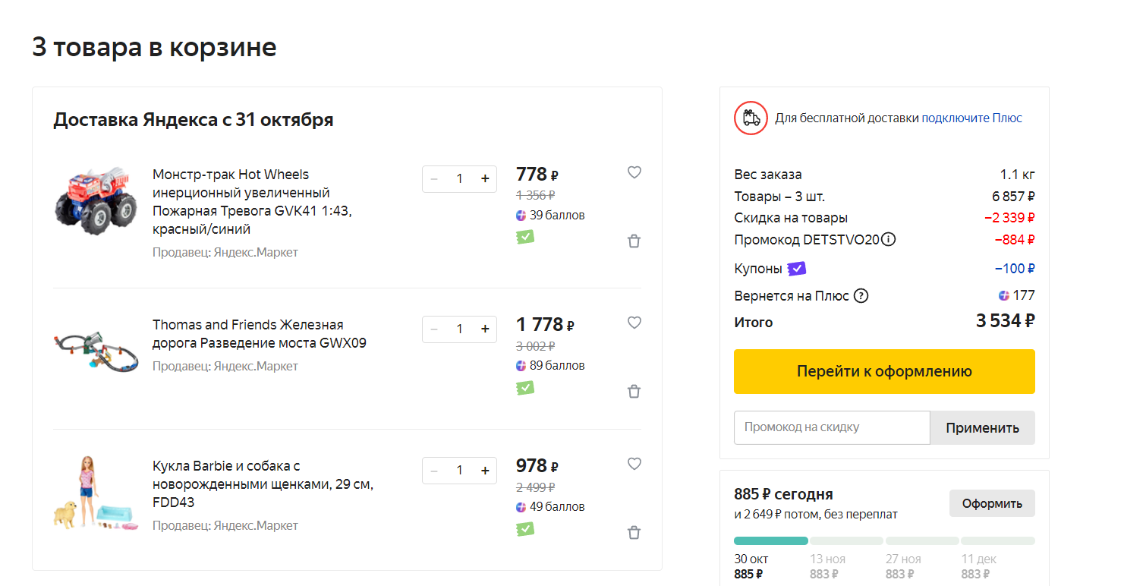Increase Barbie doll quantity by one
This screenshot has height=586, width=1124.
[485, 471]
